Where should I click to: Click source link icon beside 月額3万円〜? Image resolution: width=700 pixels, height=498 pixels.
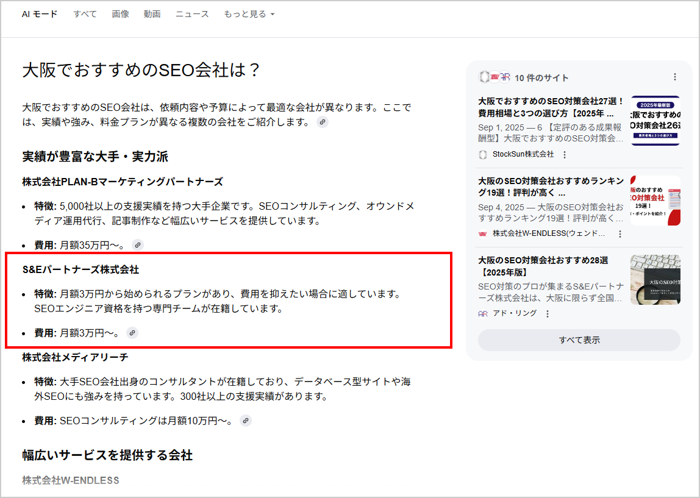[132, 333]
